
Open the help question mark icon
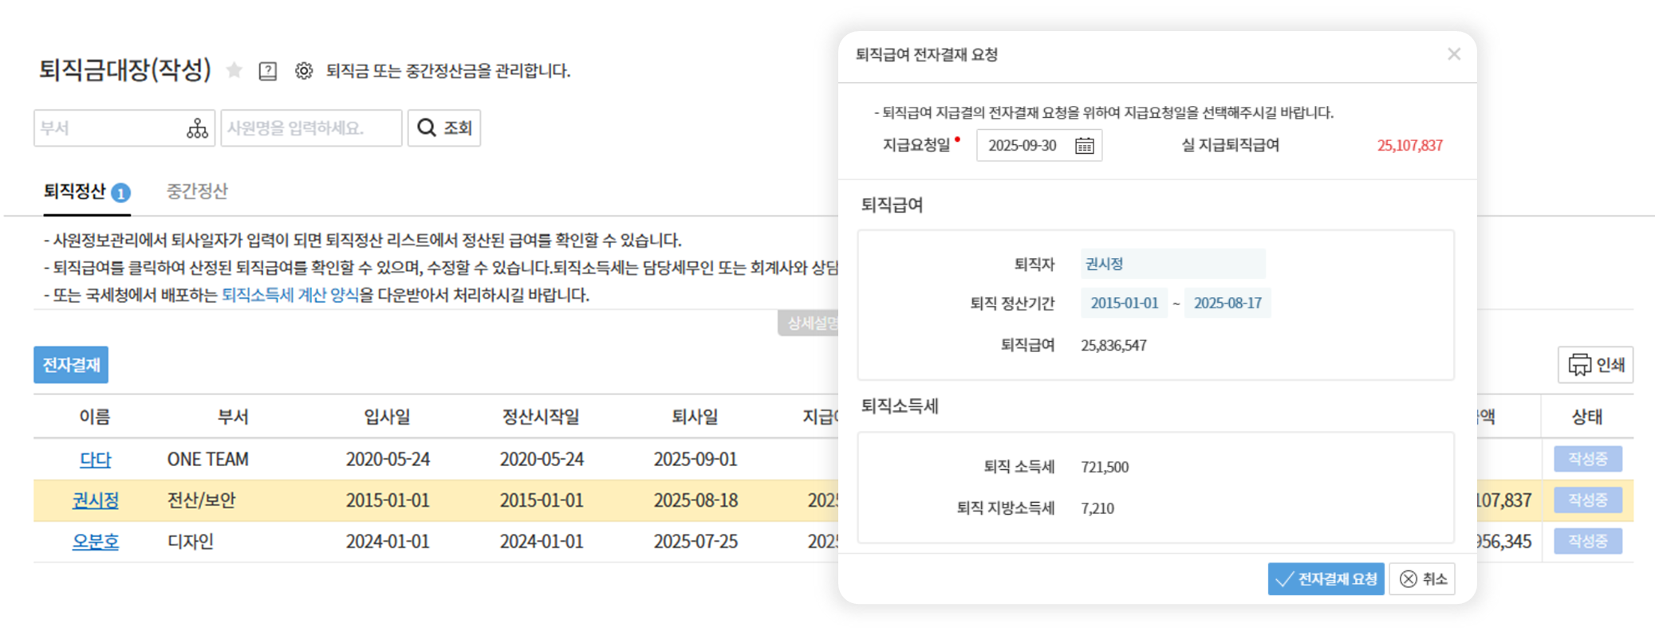coord(268,71)
